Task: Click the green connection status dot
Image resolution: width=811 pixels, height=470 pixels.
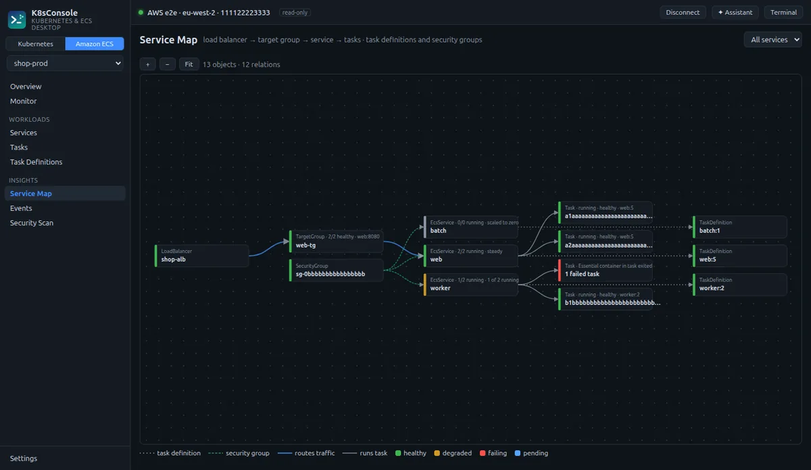Action: point(141,12)
